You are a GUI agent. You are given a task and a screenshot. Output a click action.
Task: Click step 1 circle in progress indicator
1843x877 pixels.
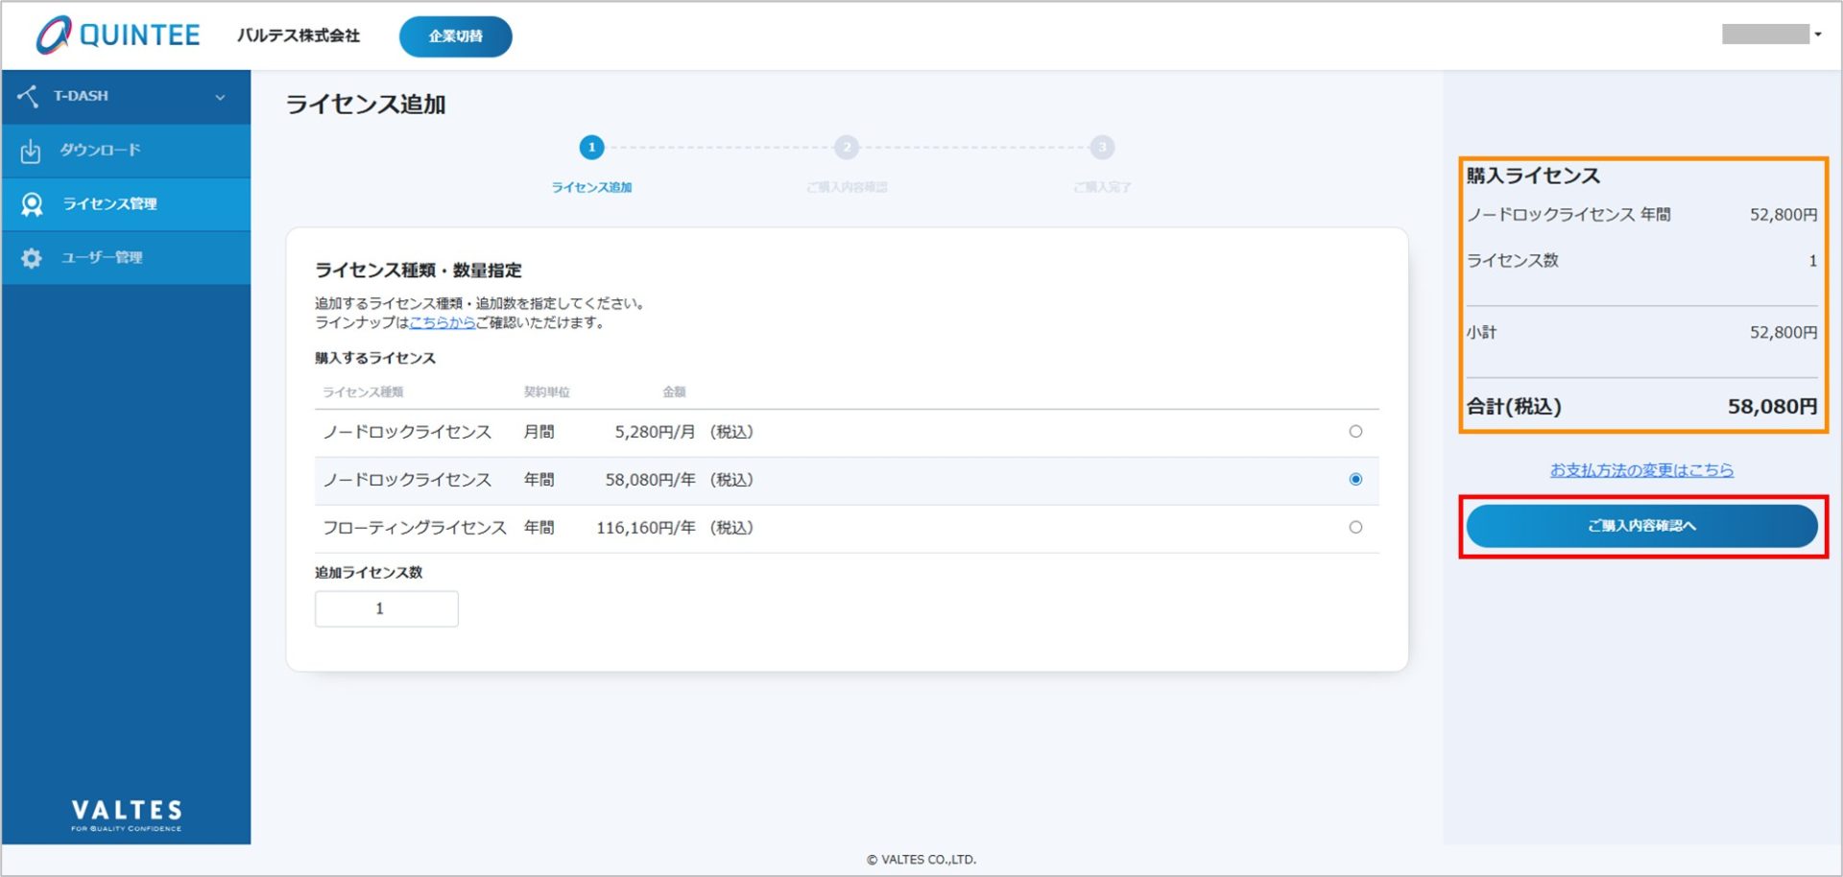point(591,148)
